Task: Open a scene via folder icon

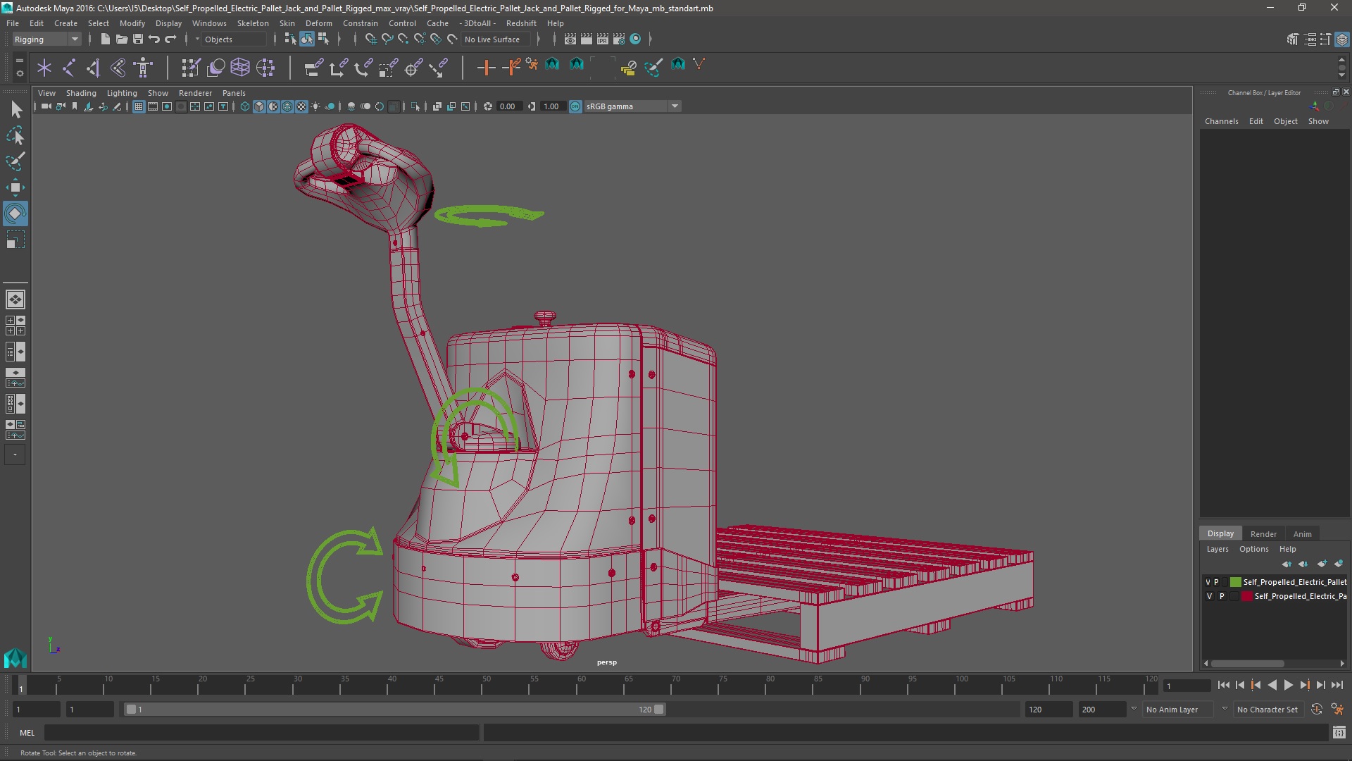Action: (x=122, y=39)
